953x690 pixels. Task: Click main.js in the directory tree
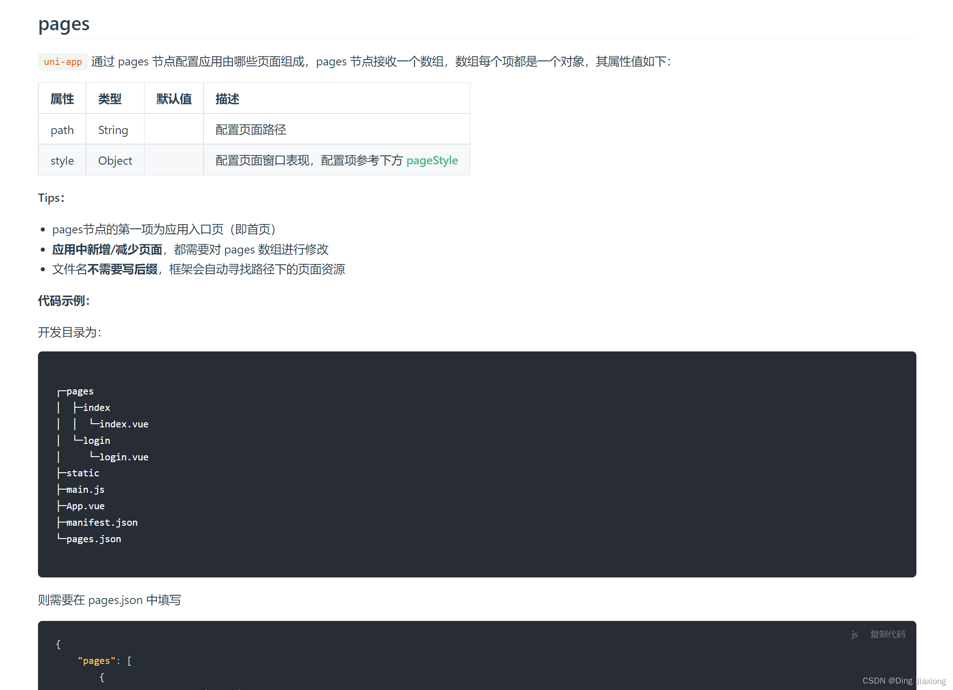85,490
